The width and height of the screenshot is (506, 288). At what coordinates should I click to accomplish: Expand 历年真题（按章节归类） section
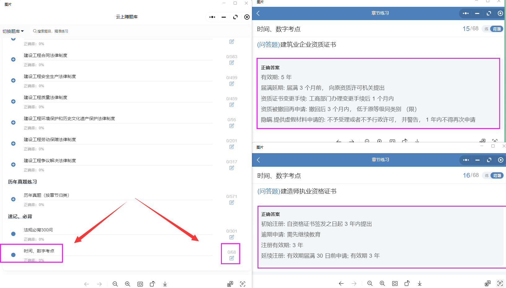coord(13,199)
